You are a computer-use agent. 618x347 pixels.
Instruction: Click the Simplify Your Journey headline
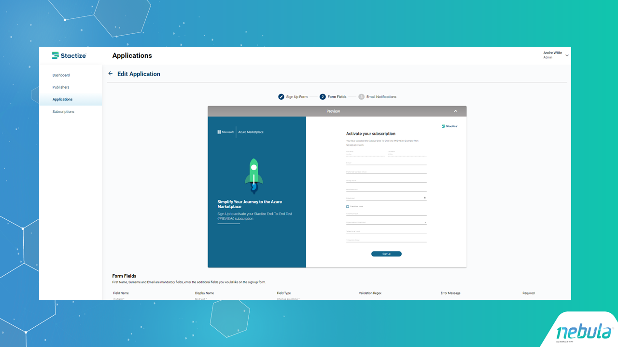coord(250,204)
